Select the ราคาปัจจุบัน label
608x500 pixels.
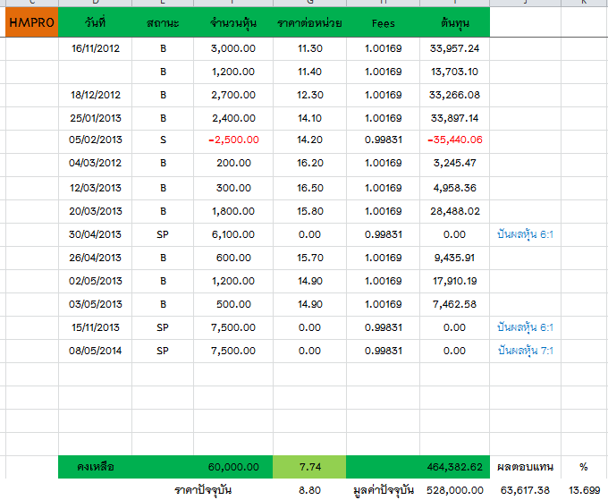pos(203,490)
